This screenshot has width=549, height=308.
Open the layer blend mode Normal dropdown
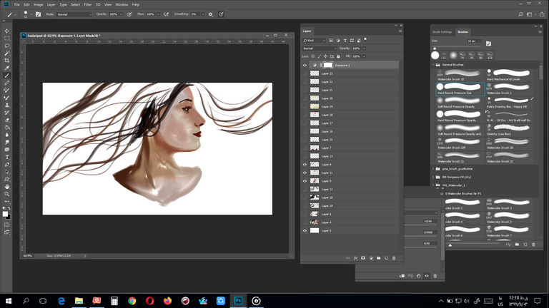pyautogui.click(x=320, y=48)
